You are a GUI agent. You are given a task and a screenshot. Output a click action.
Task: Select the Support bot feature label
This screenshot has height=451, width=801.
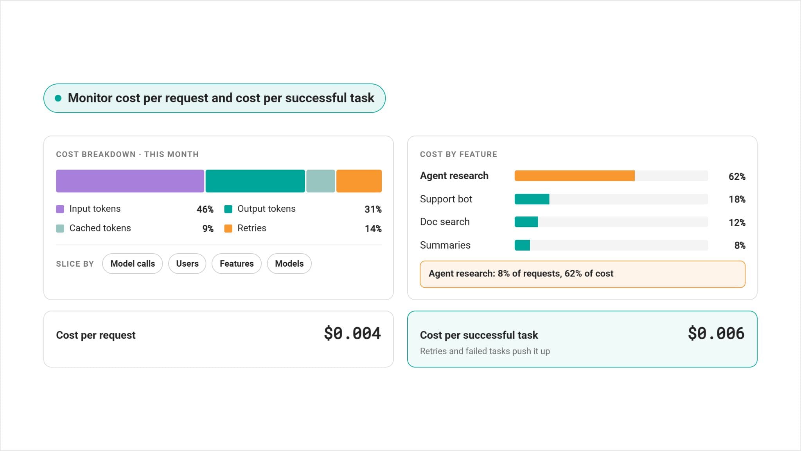pyautogui.click(x=446, y=199)
